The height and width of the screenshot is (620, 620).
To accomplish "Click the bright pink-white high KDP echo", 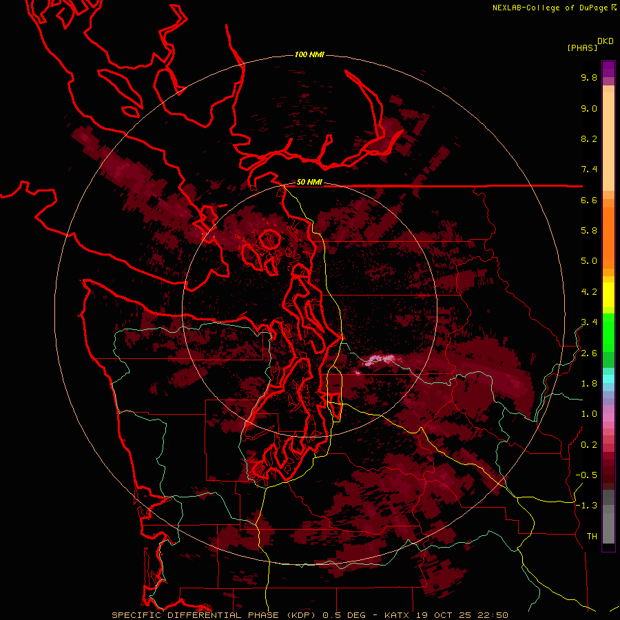I will (378, 360).
